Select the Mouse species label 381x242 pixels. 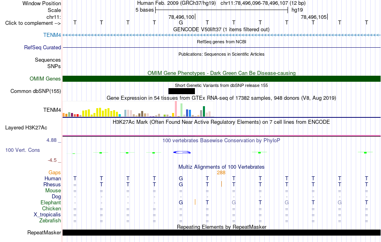pos(53,191)
